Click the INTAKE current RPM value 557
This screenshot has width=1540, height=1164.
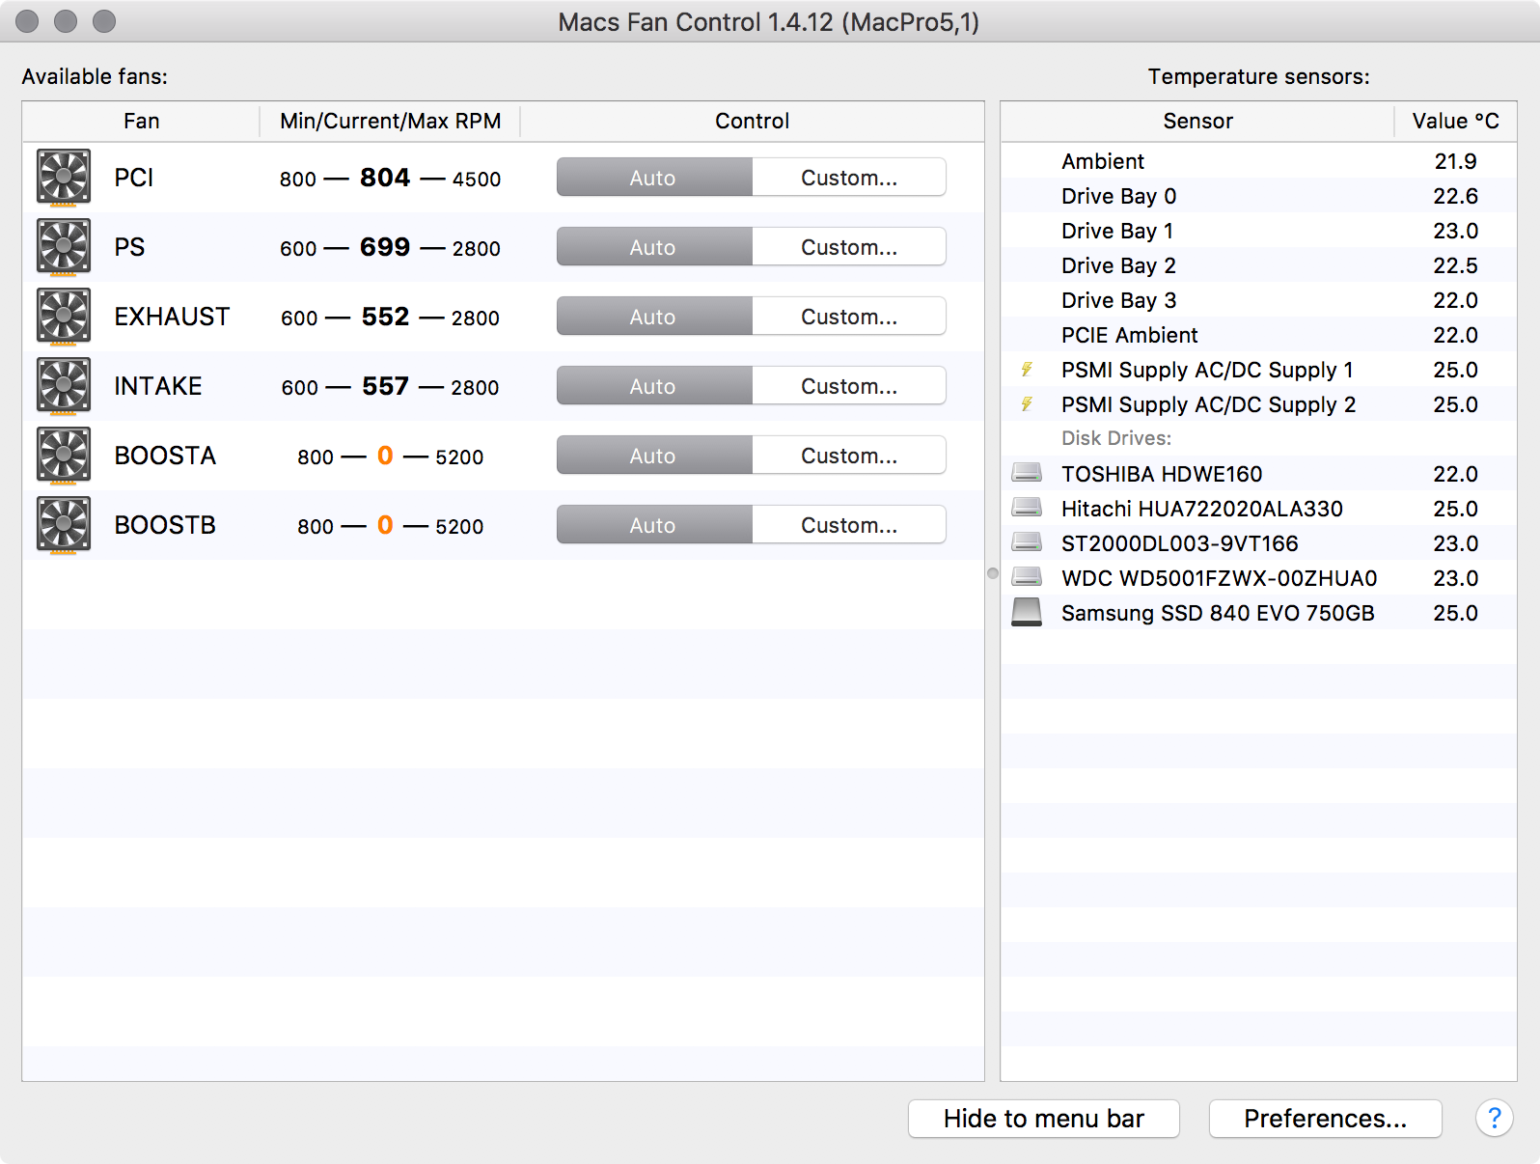(x=385, y=386)
